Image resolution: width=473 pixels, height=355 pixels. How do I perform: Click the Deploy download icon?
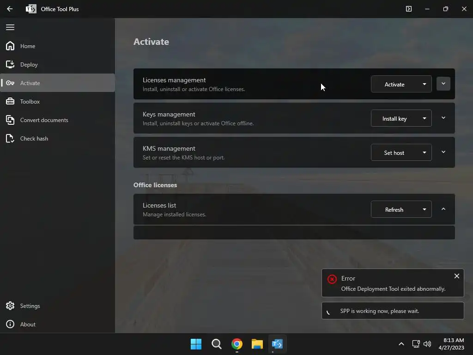(x=10, y=64)
